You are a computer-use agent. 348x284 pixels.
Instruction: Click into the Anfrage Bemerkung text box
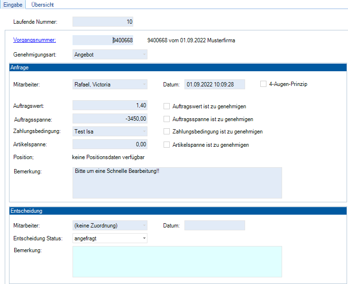177,182
